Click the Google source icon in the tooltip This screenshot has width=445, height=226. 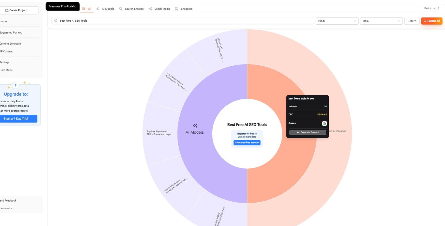[x=324, y=123]
